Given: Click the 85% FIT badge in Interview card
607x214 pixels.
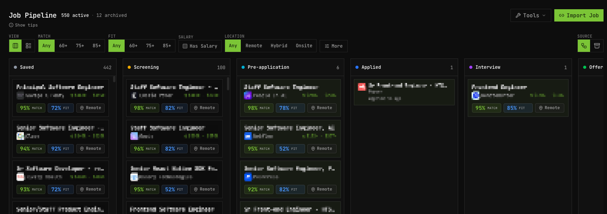Looking at the screenshot, I should click(x=518, y=108).
